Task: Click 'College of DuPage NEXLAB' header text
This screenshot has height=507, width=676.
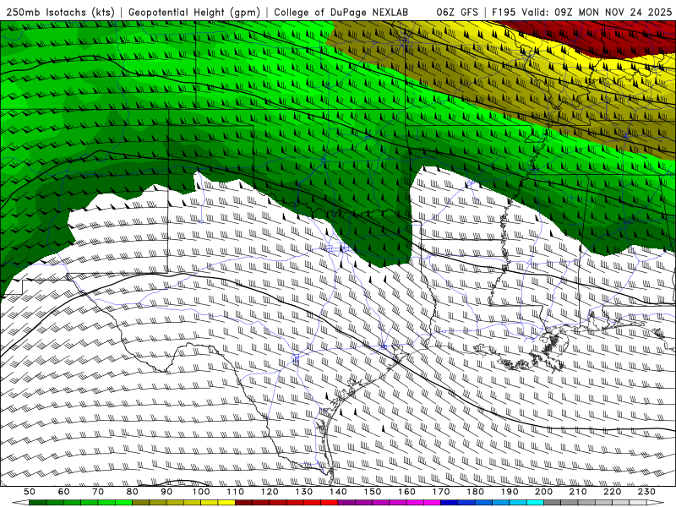Action: tap(341, 12)
